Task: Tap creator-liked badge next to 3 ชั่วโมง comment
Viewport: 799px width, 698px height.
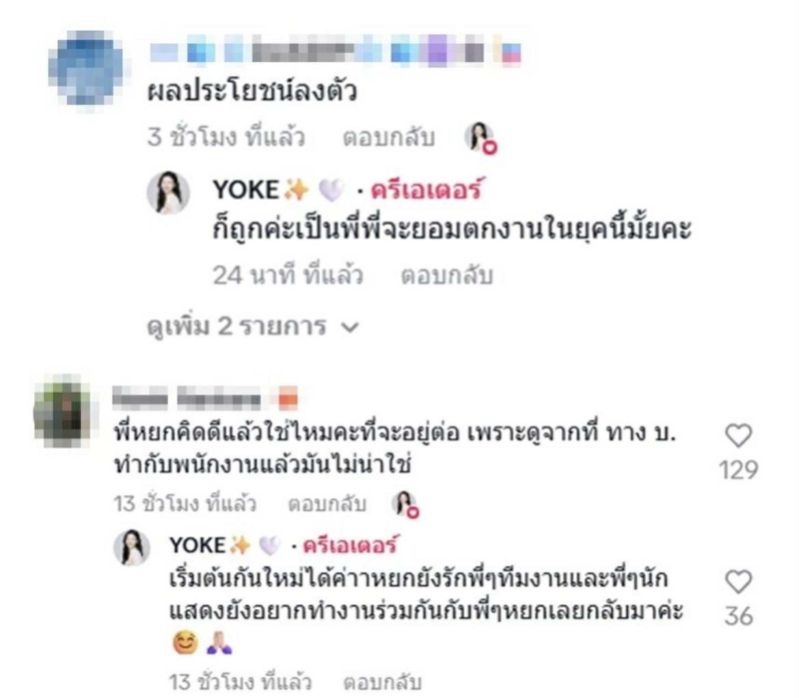Action: pos(481,138)
